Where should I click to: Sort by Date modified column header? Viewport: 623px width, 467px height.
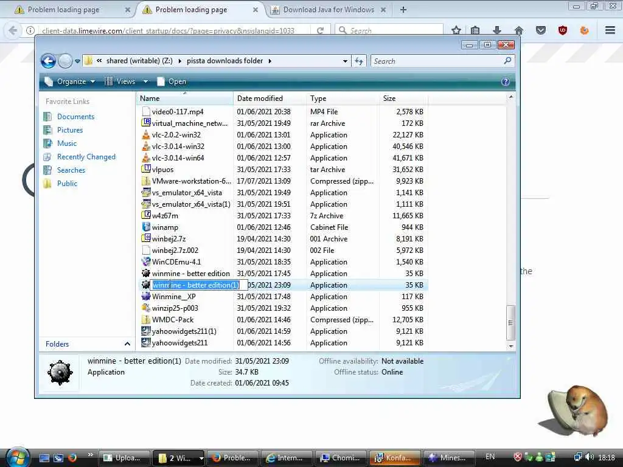pyautogui.click(x=270, y=99)
